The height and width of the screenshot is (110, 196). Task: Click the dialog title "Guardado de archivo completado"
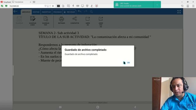tap(85, 50)
